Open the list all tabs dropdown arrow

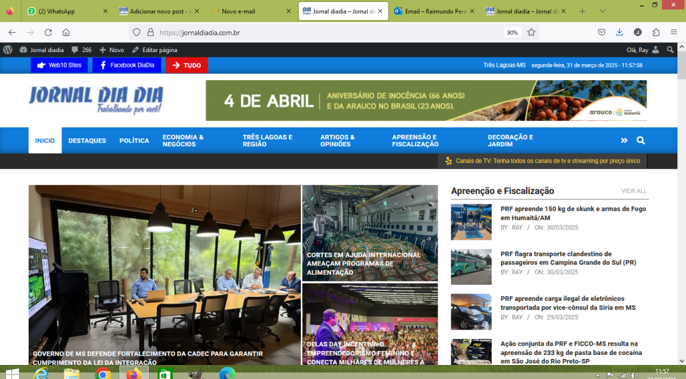click(x=602, y=11)
